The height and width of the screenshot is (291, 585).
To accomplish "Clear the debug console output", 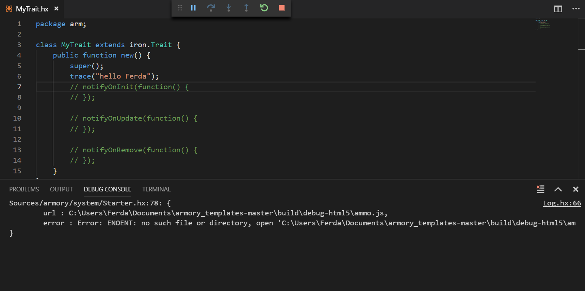I will [x=540, y=189].
